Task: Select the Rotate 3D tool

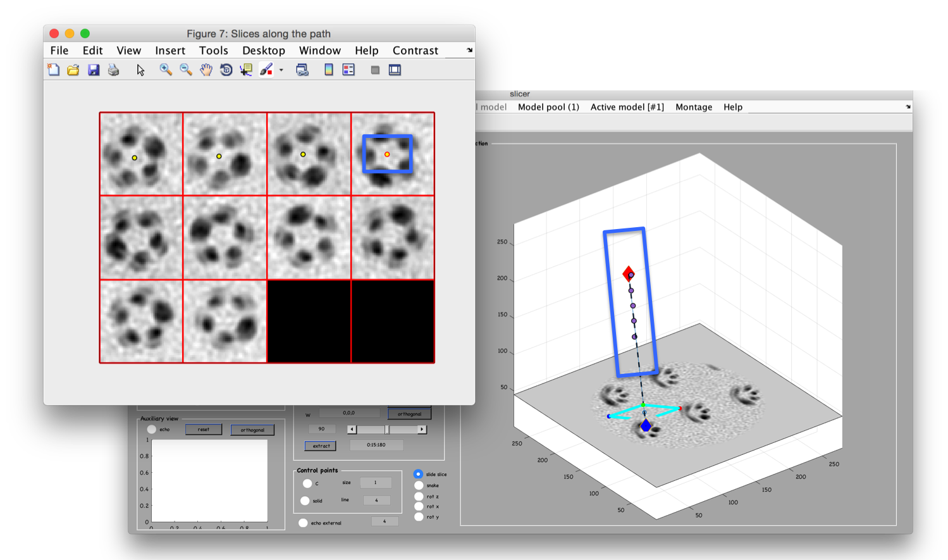Action: pyautogui.click(x=226, y=70)
